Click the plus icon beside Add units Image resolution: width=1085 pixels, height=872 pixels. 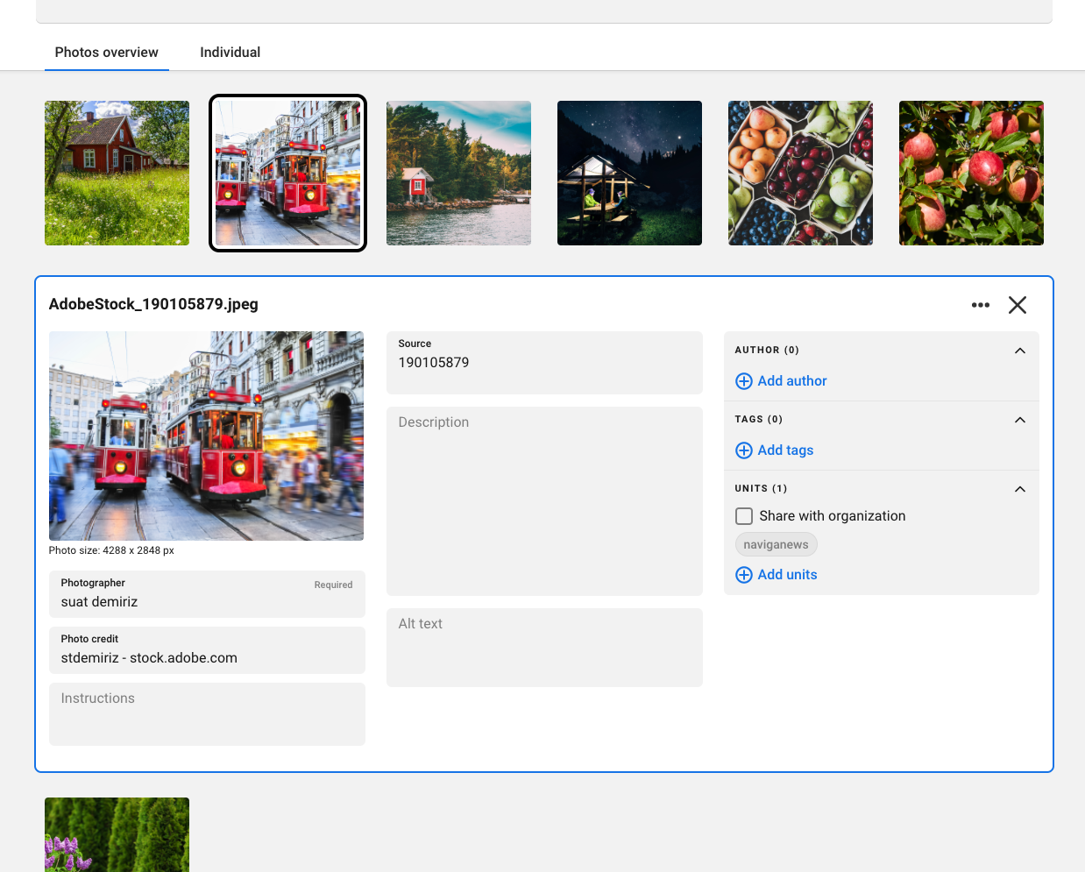[x=744, y=575]
